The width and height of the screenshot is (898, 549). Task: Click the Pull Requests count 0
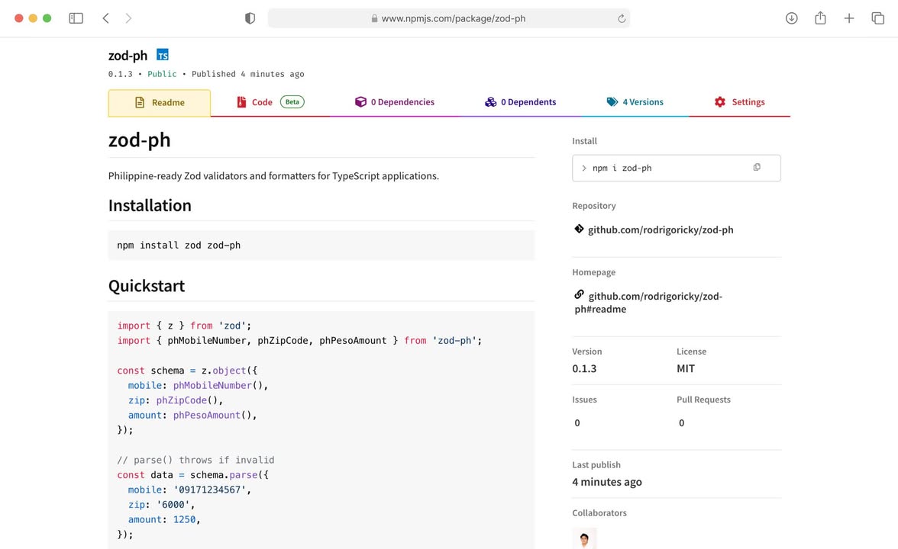[x=681, y=422]
